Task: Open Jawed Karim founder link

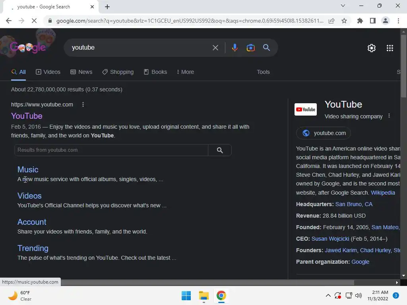Action: (341, 250)
